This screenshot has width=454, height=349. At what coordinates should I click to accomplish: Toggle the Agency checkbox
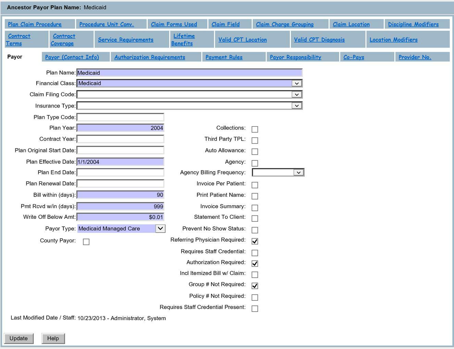[x=255, y=163]
